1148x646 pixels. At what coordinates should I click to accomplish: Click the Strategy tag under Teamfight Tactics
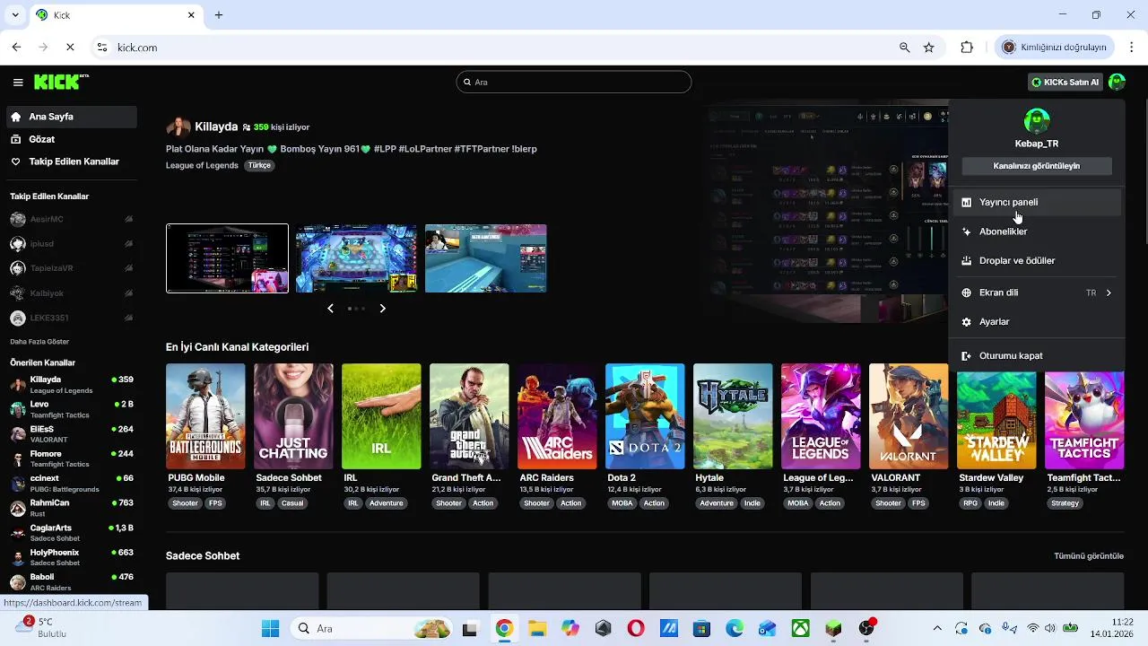(x=1065, y=503)
